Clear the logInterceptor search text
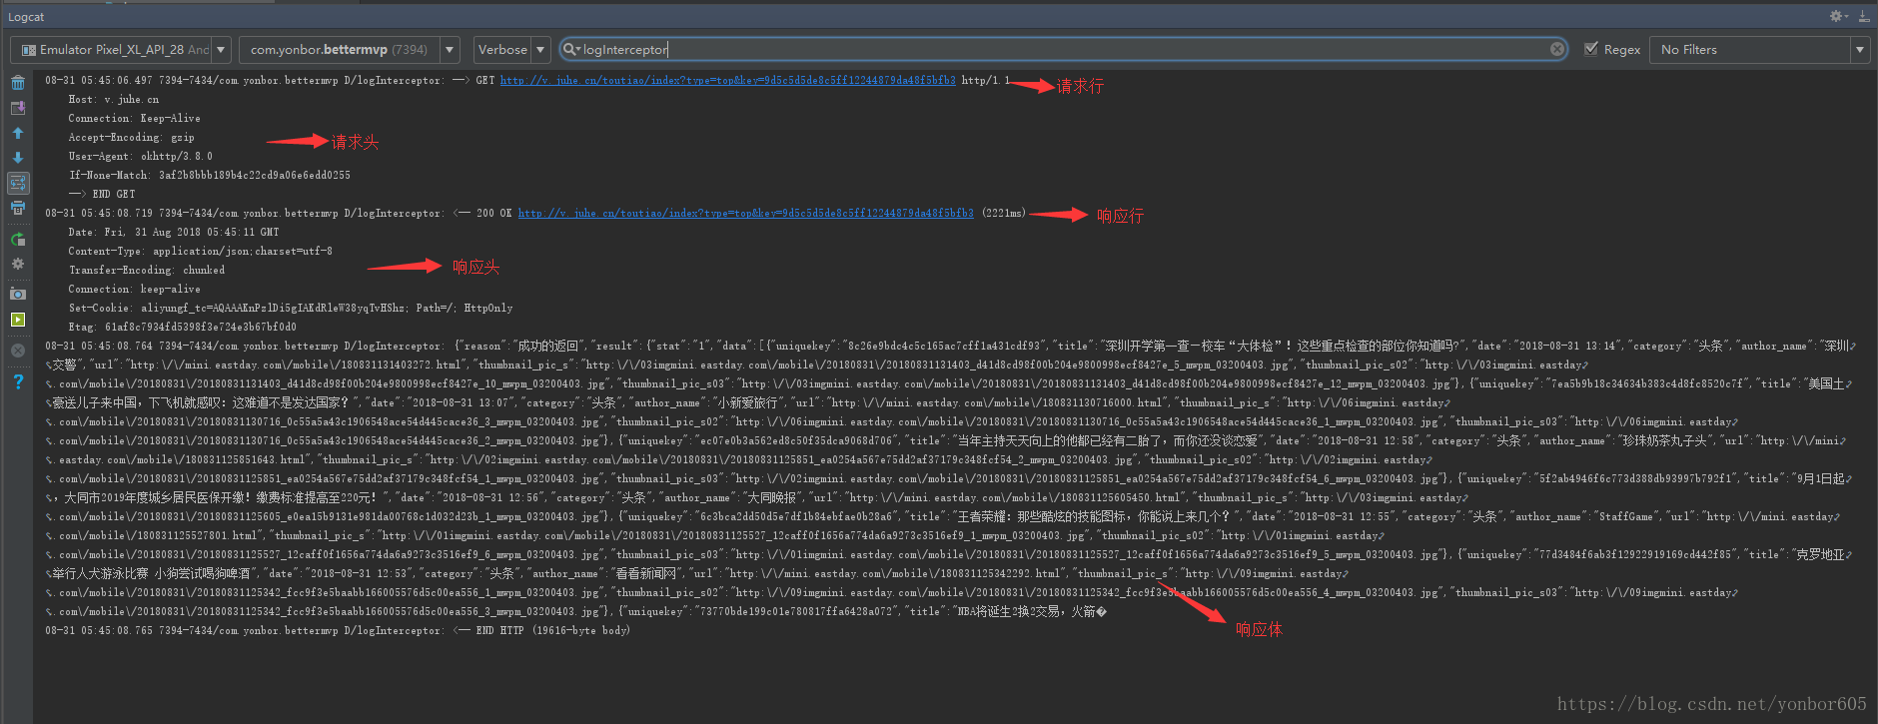Screen dimensions: 1878x724 pyautogui.click(x=1557, y=49)
